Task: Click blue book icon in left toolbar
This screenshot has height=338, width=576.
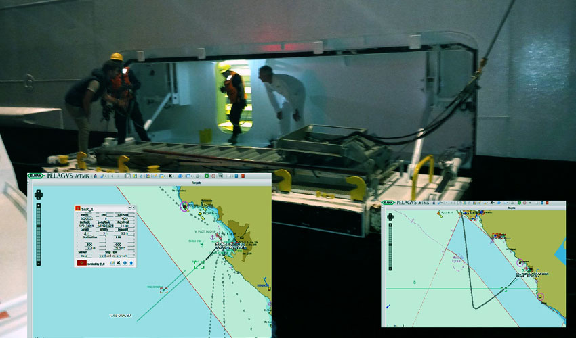Action: pyautogui.click(x=236, y=176)
